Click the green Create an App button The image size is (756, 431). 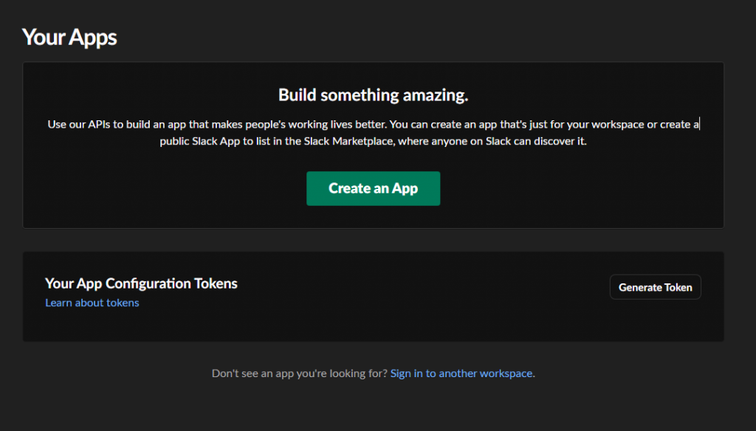[x=373, y=188]
